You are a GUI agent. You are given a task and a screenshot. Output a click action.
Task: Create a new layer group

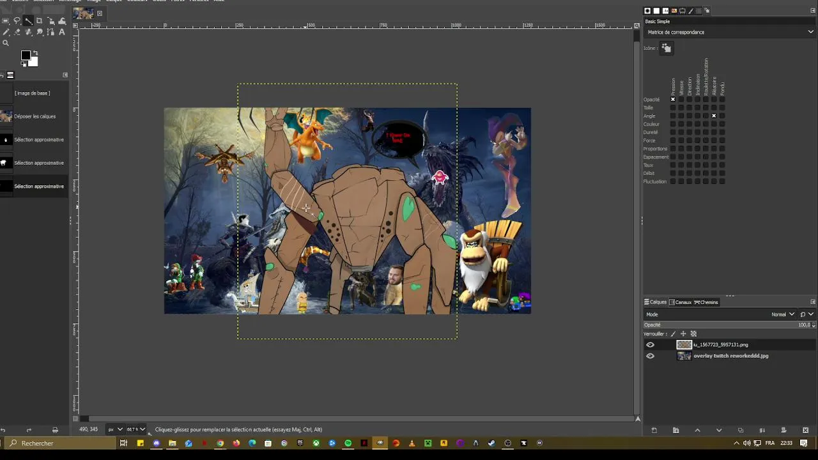(675, 430)
